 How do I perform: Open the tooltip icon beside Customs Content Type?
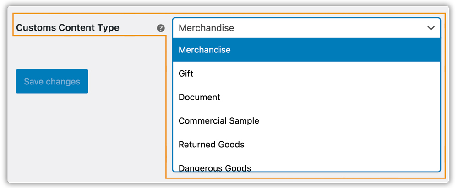[161, 28]
